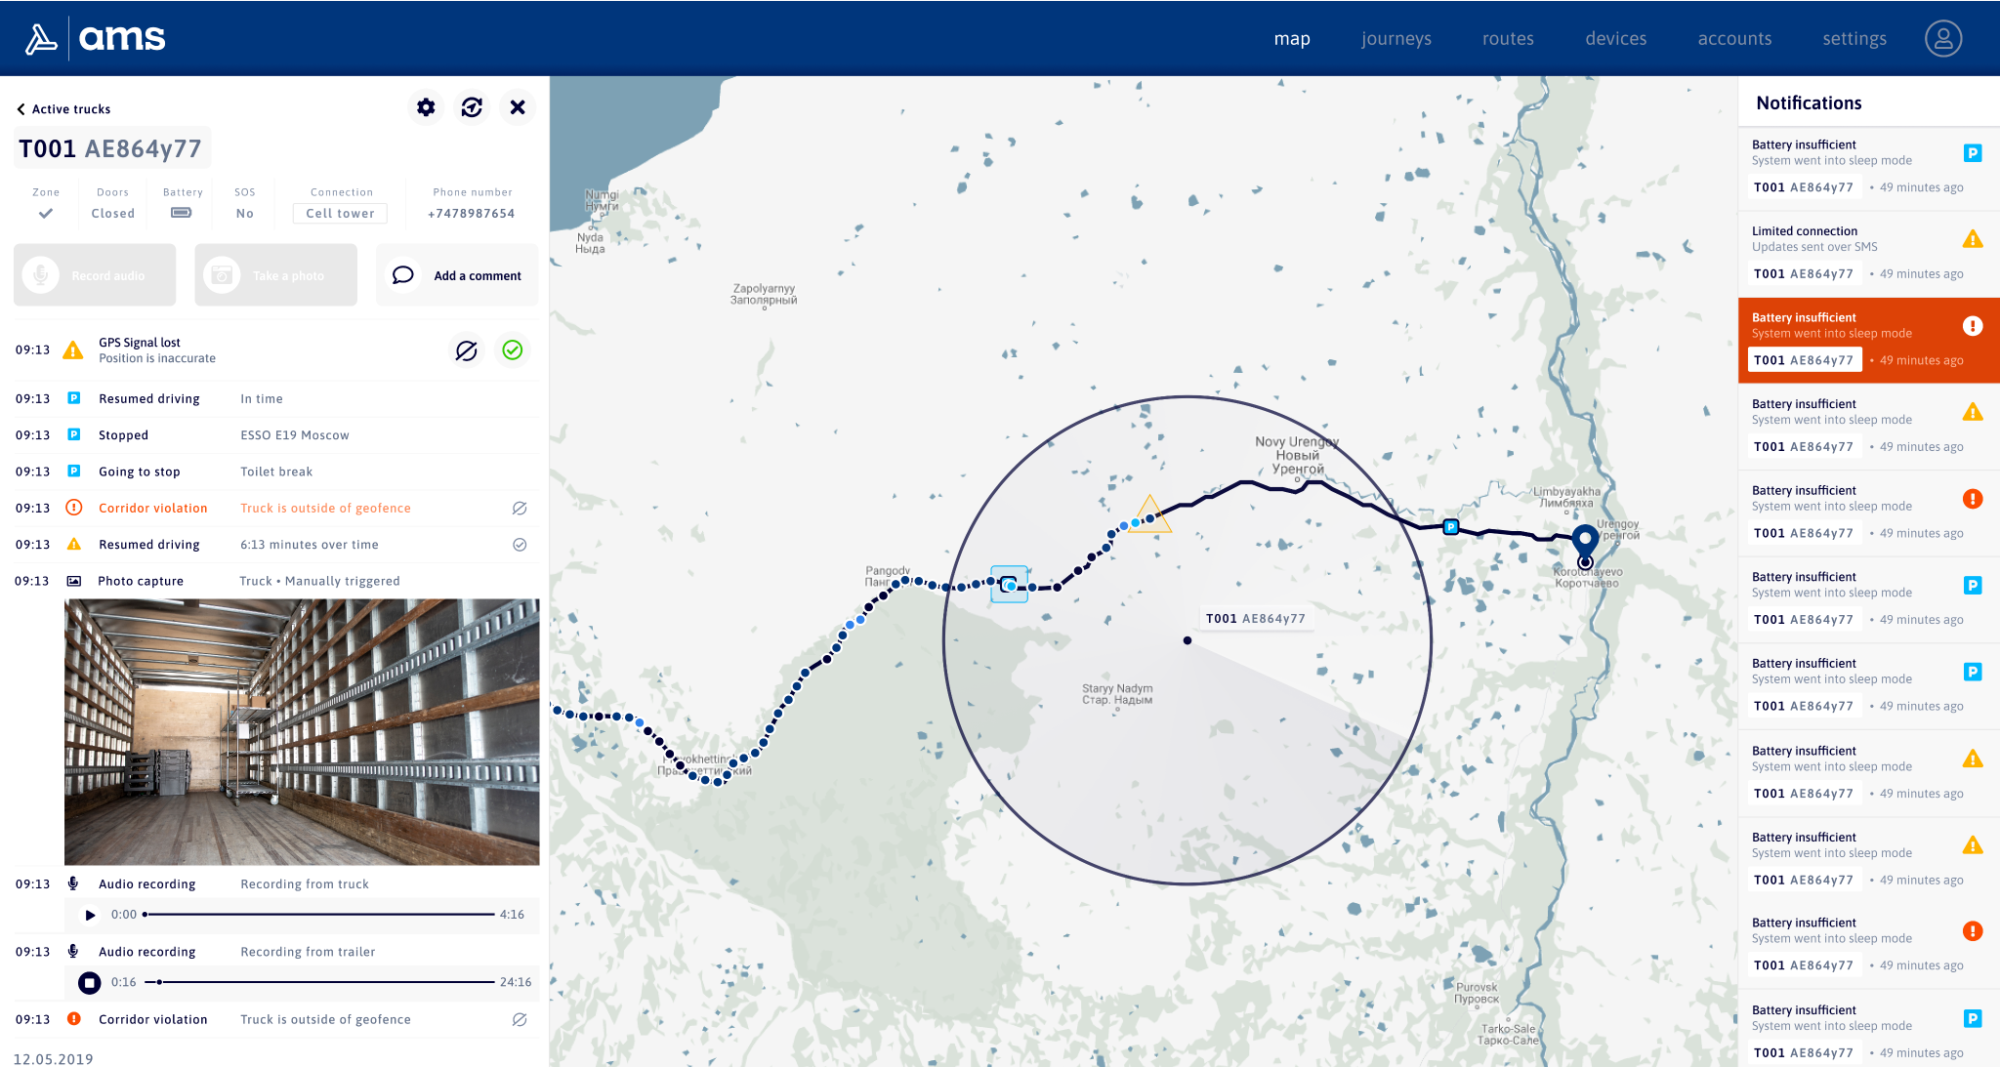Click the parking icon on first notification
The height and width of the screenshot is (1067, 2000).
point(1973,153)
